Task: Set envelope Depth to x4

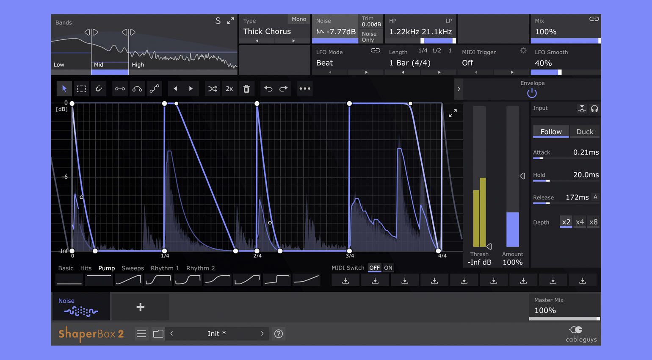Action: (x=580, y=222)
